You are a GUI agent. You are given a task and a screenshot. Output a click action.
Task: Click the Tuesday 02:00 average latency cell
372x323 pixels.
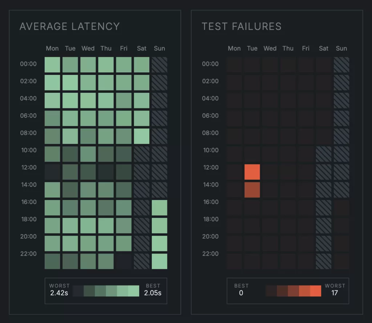click(x=70, y=82)
